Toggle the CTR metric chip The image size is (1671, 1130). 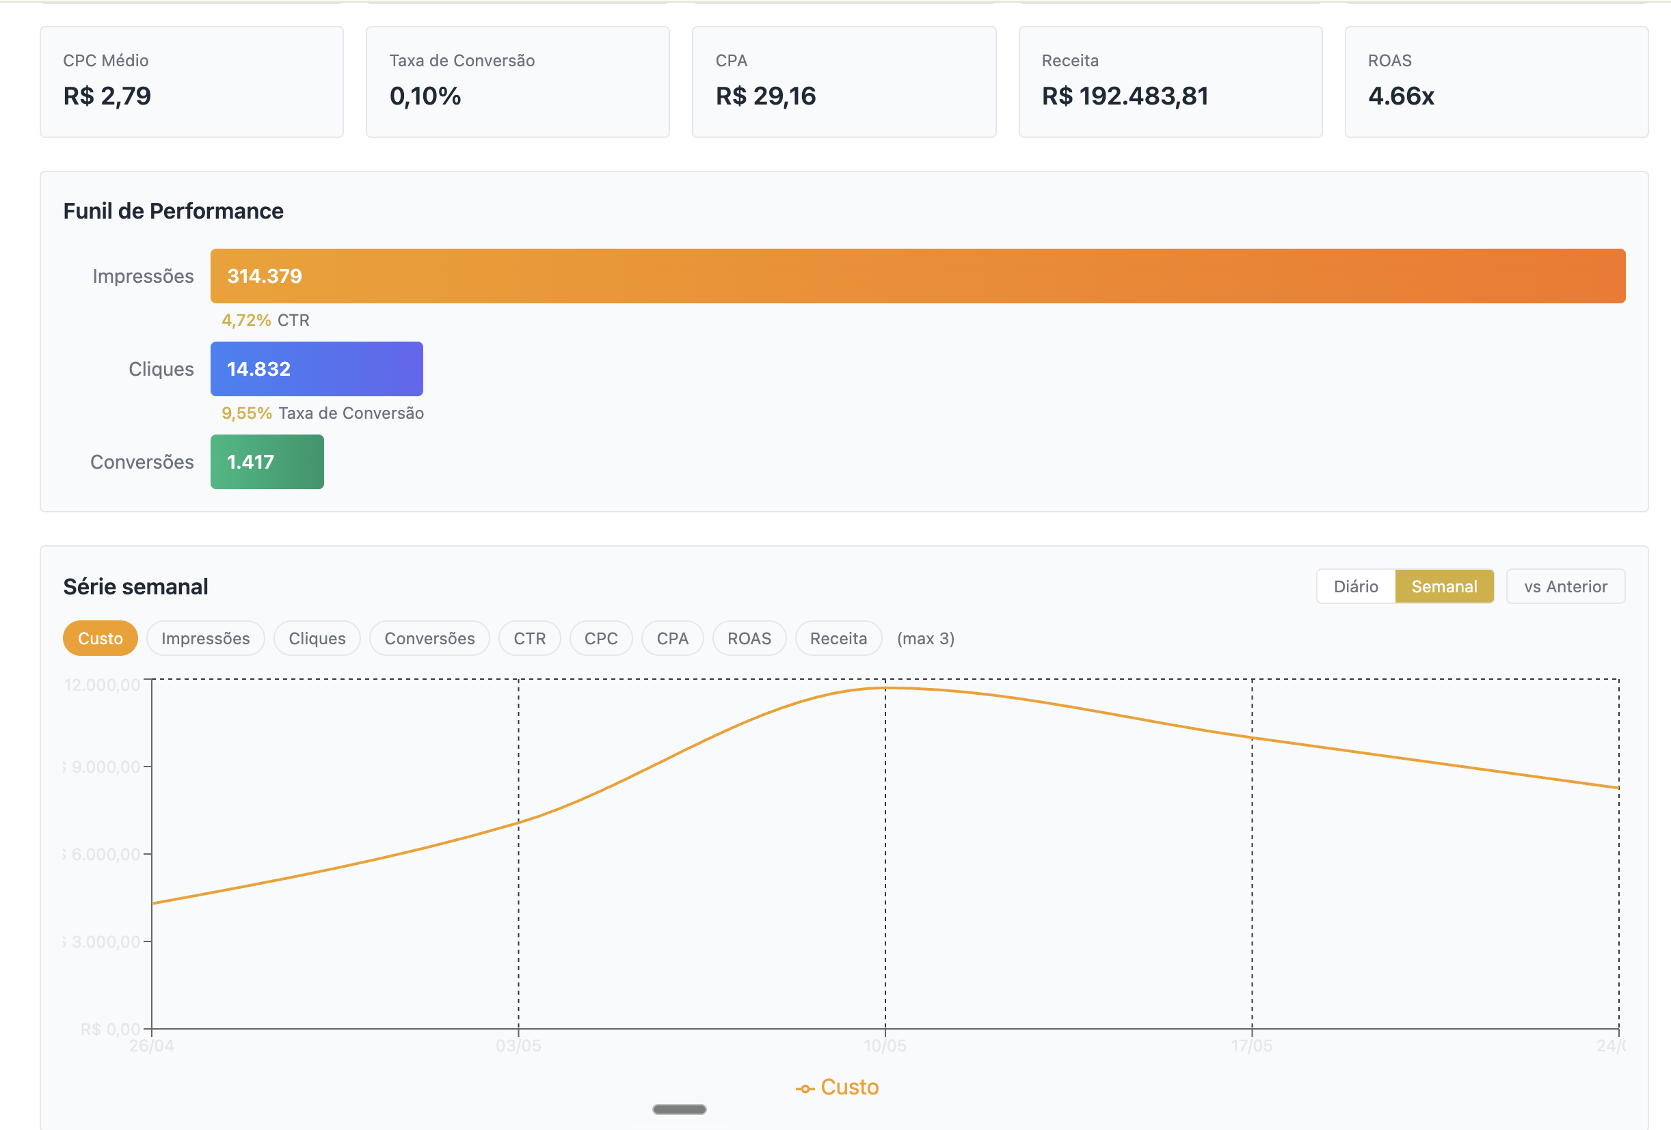coord(529,638)
